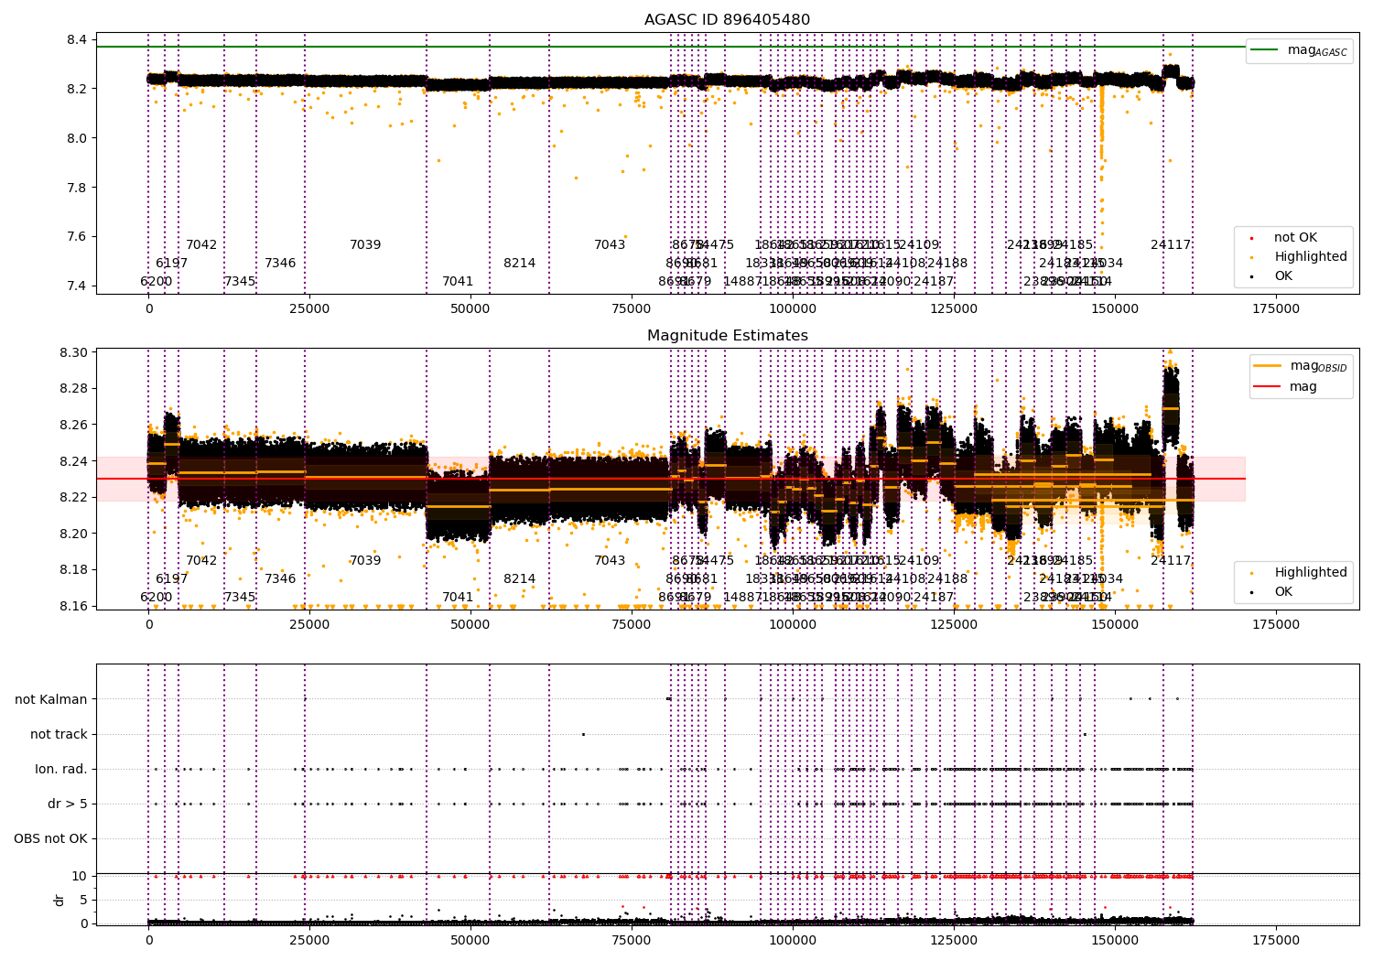Click dr axis tick '5' in bottom plot
The image size is (1373, 961).
click(x=84, y=901)
